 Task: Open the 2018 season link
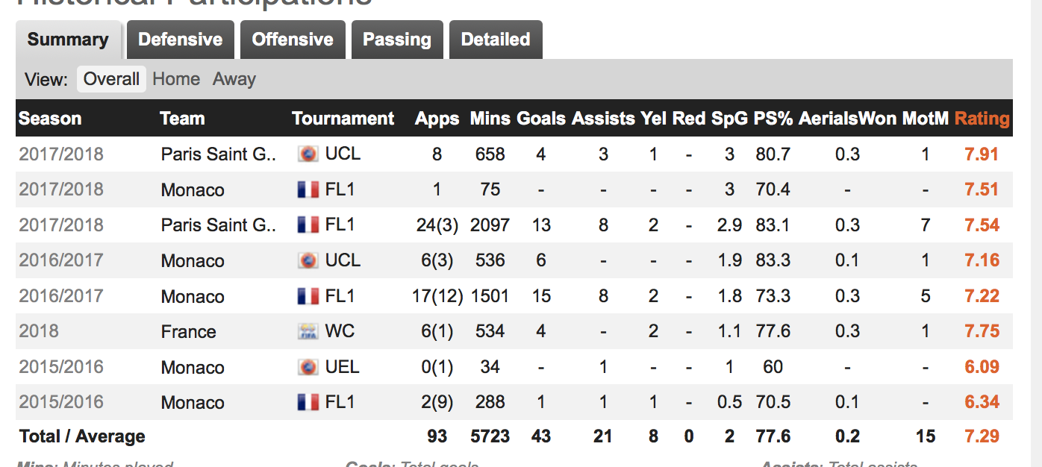pyautogui.click(x=39, y=331)
